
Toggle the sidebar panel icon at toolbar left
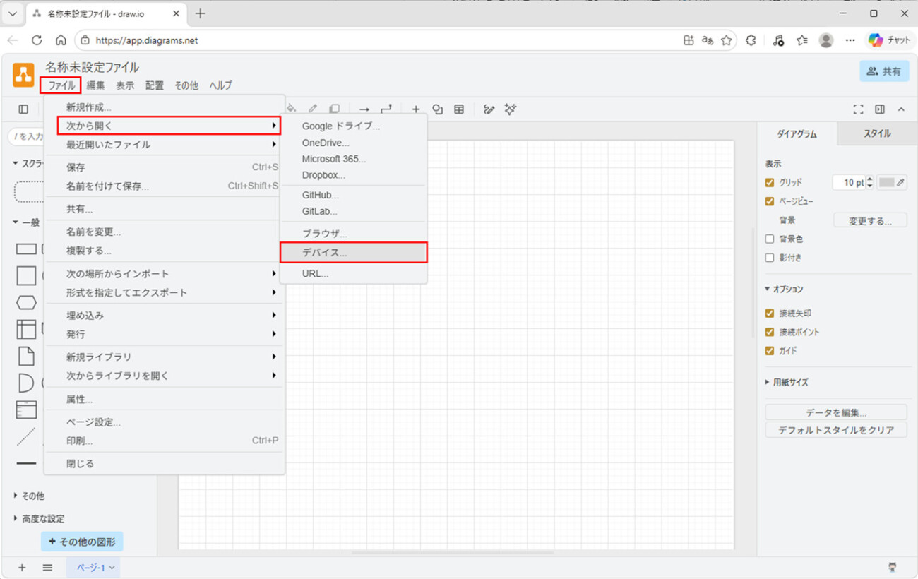[x=23, y=109]
